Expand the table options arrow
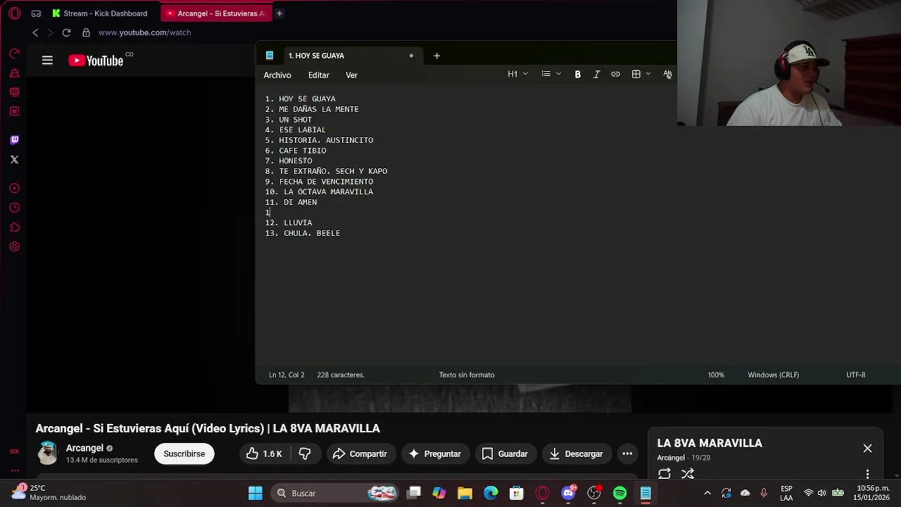The image size is (901, 507). pos(648,74)
